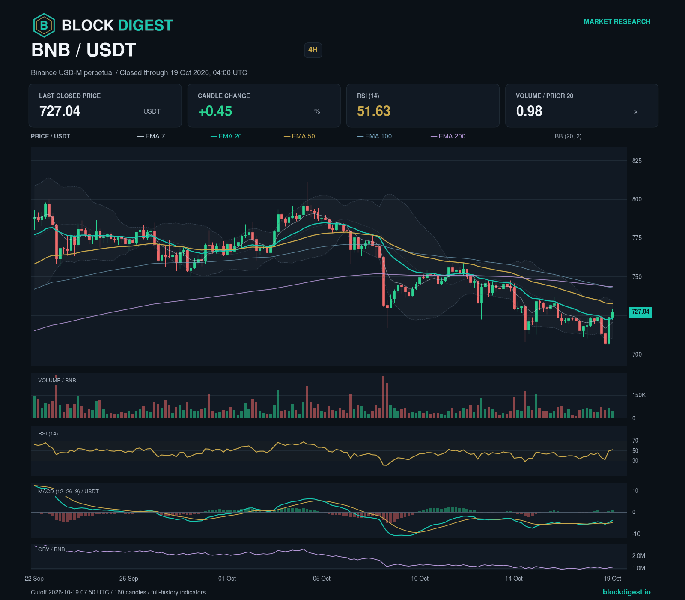685x600 pixels.
Task: Click the 700 price axis label
Action: pos(637,354)
